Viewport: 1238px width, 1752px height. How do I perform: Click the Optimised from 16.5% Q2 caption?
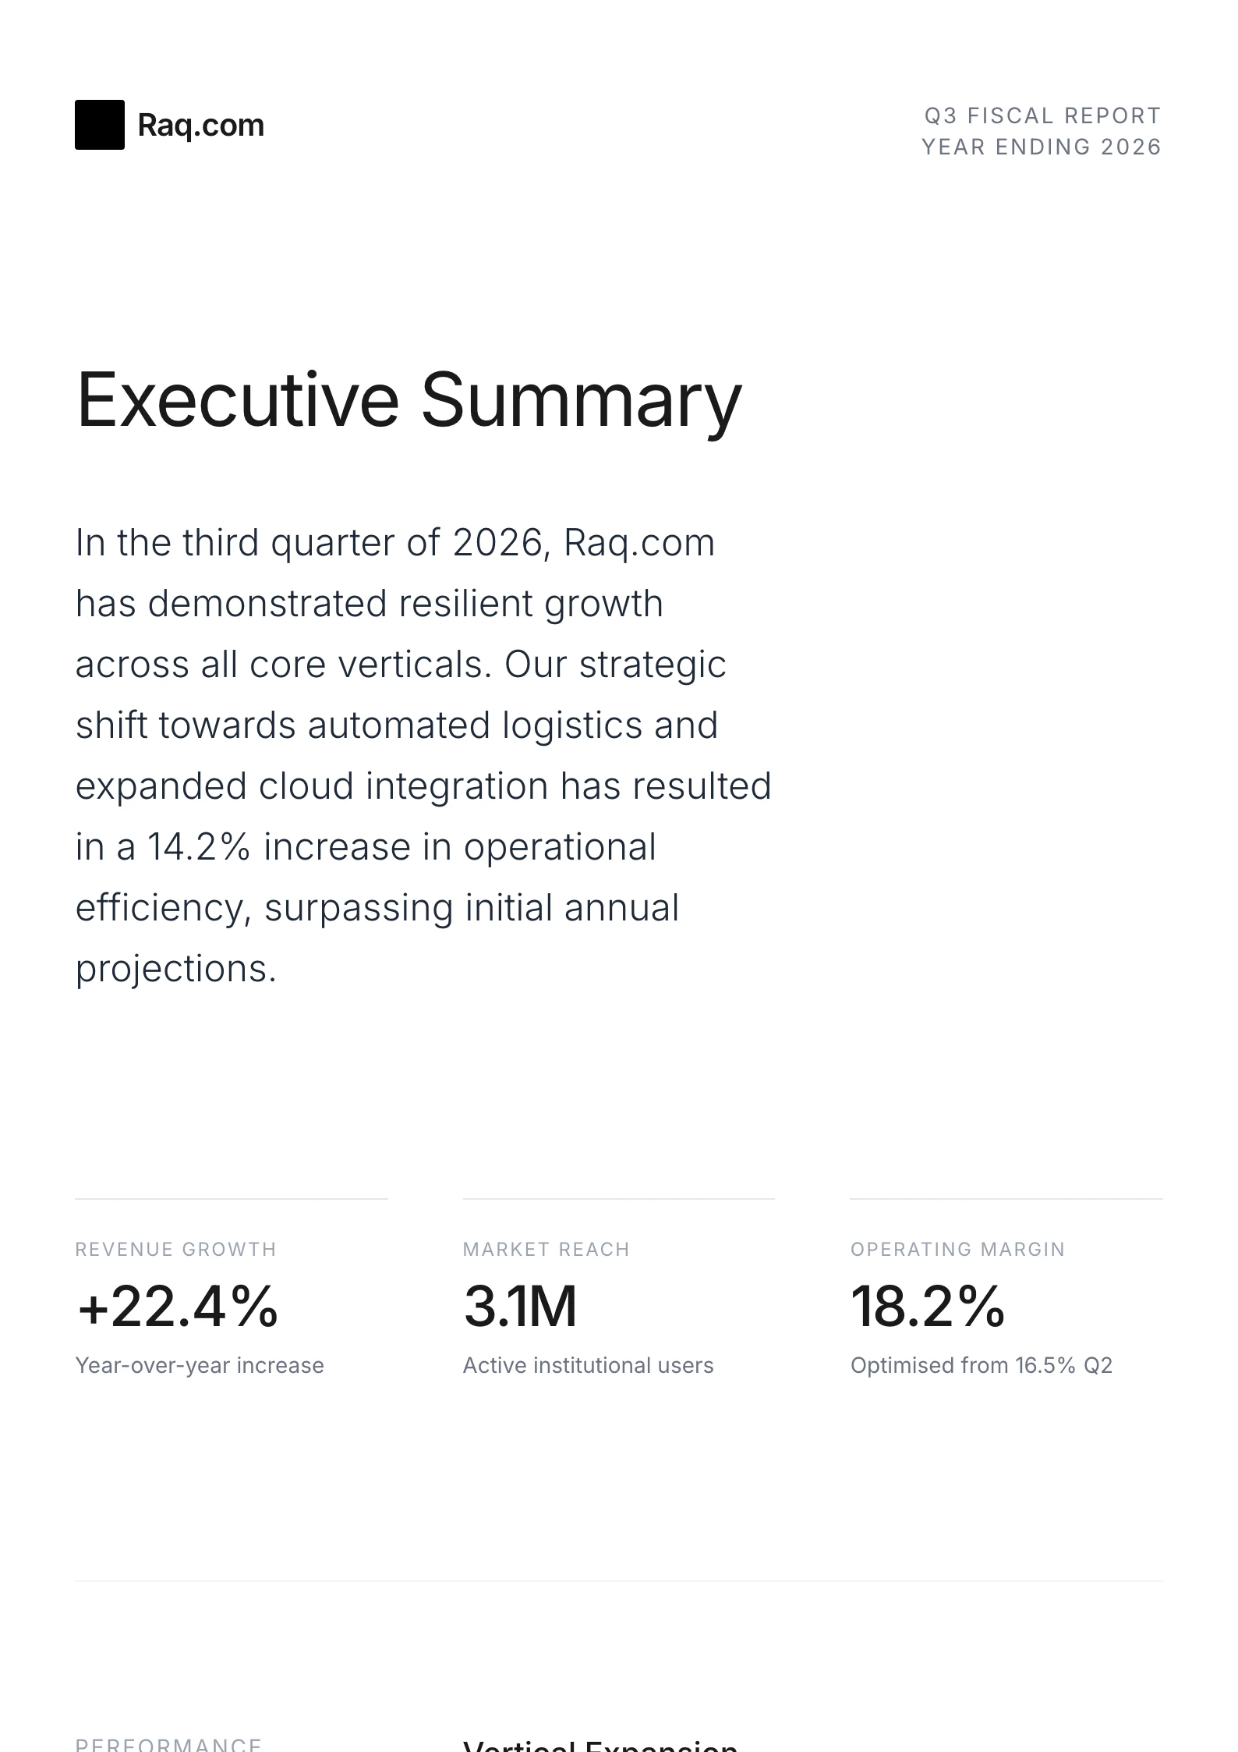click(981, 1366)
